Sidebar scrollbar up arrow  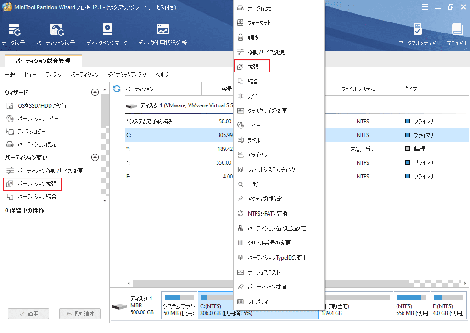point(105,89)
